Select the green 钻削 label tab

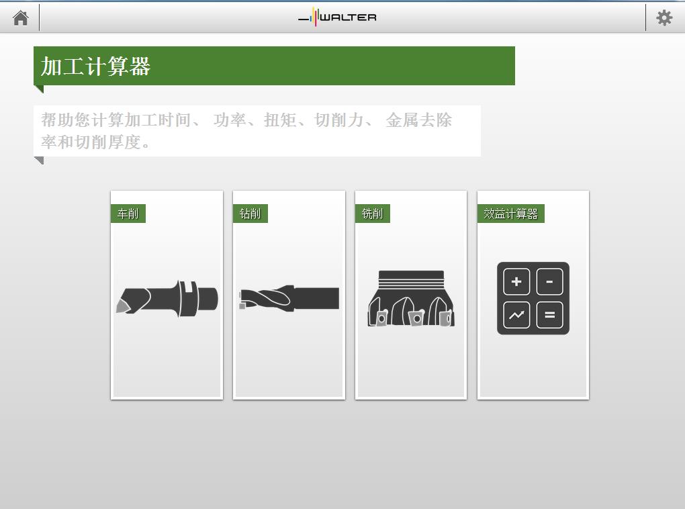coord(250,213)
